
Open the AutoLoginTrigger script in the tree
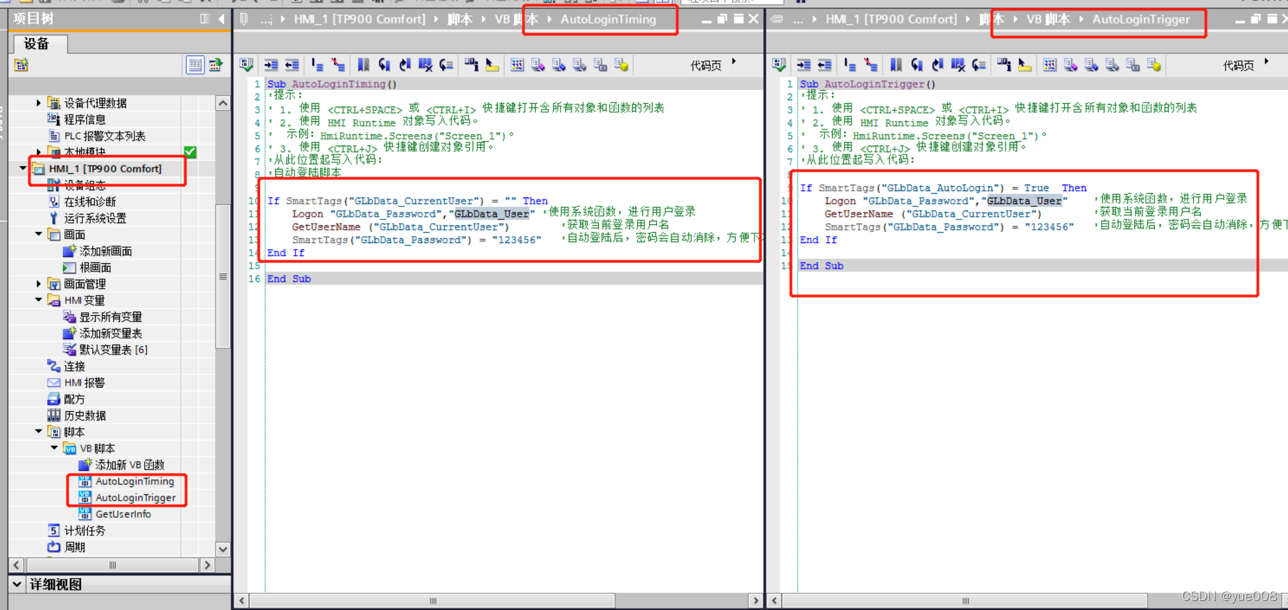pyautogui.click(x=135, y=498)
